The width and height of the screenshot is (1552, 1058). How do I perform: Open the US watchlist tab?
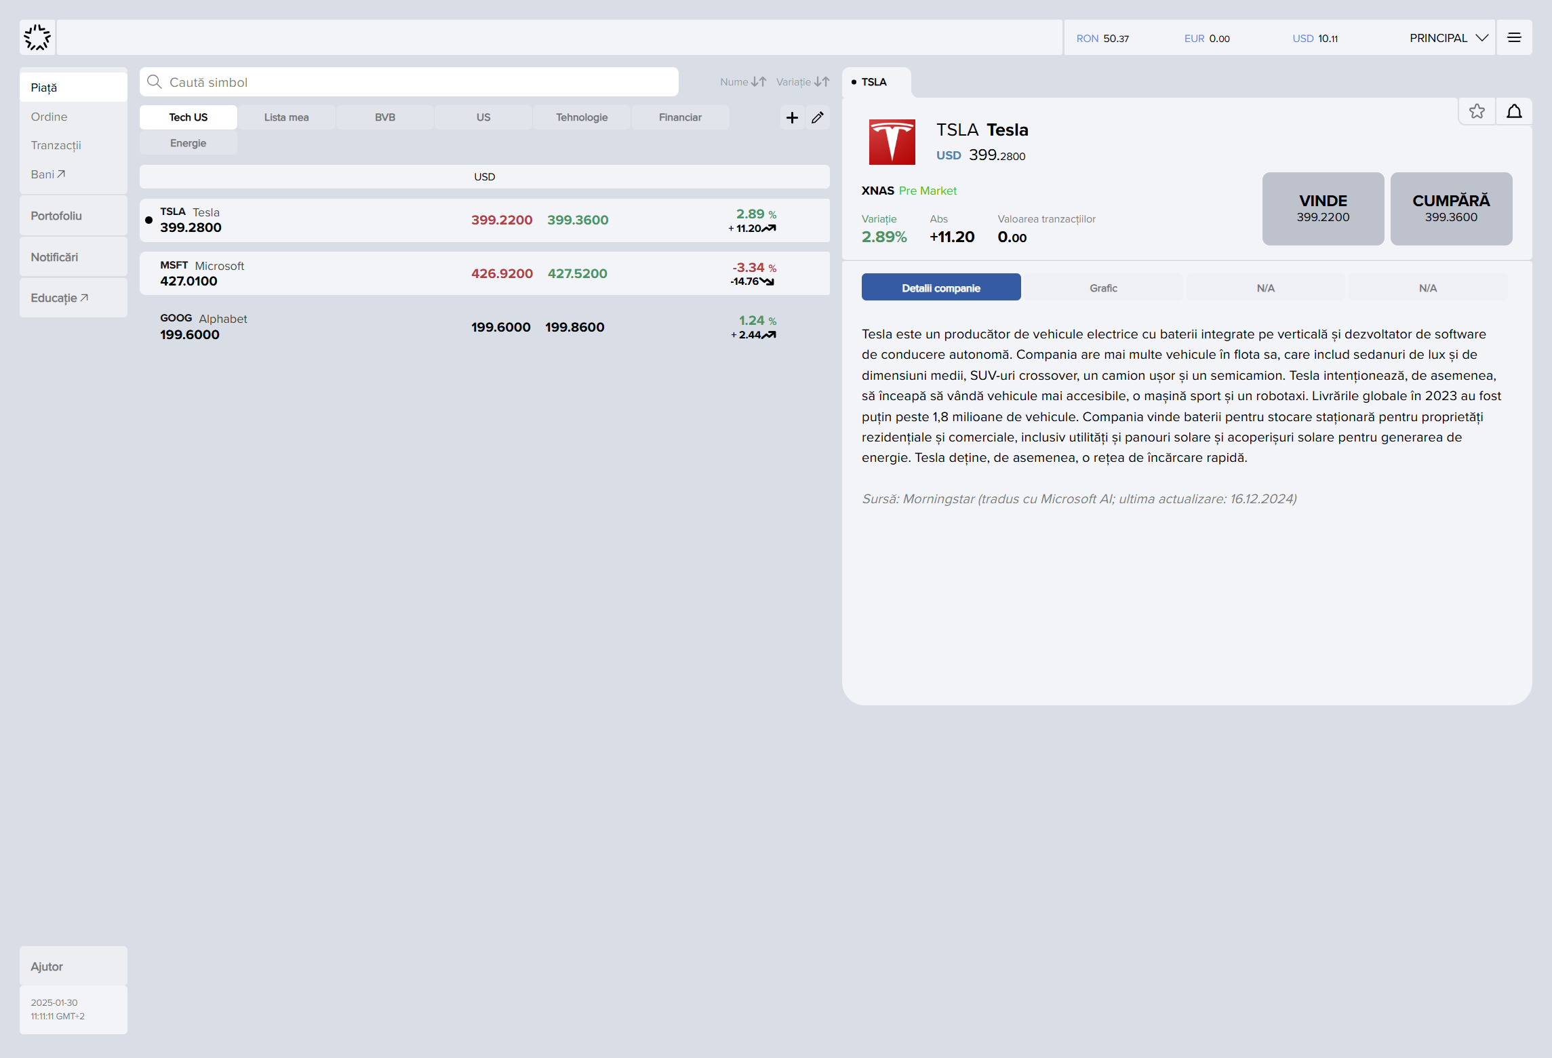pyautogui.click(x=483, y=117)
